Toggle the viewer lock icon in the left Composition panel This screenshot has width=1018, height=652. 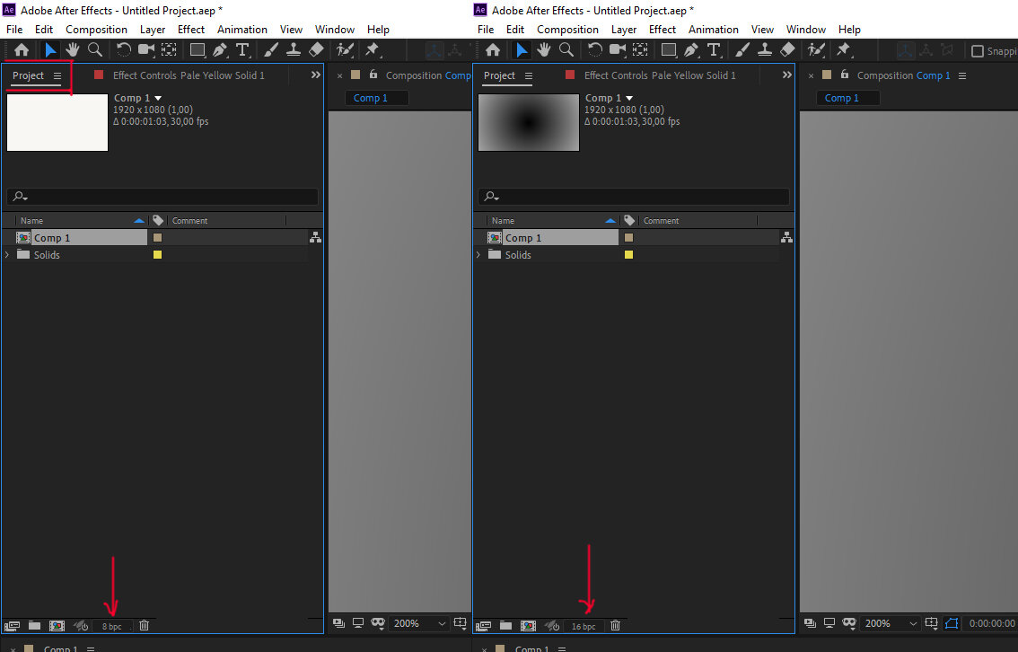point(373,75)
